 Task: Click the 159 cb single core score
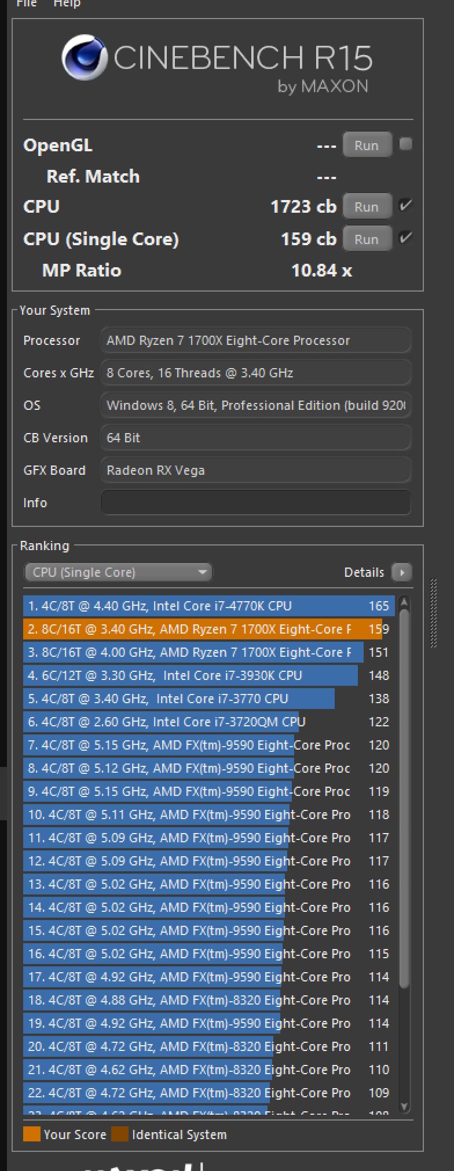pyautogui.click(x=309, y=239)
